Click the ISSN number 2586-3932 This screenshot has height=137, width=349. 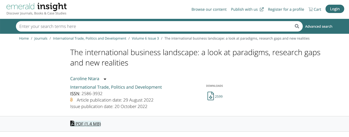tap(92, 93)
